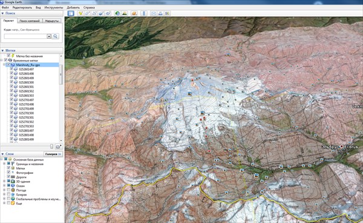Viewport: 363px width, 223px height.
Task: Click the Add Placemark pushpin icon
Action: pos(80,13)
